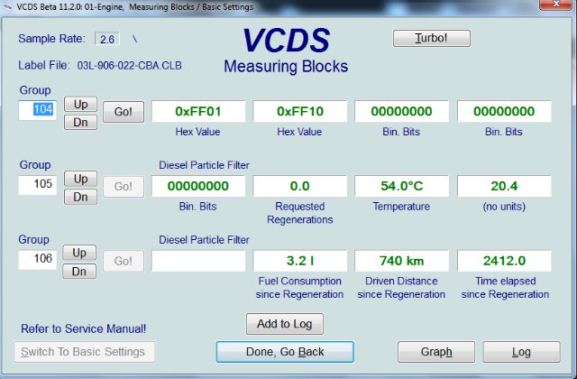This screenshot has width=577, height=379.
Task: Focus the Group 105 number field
Action: pyautogui.click(x=38, y=184)
